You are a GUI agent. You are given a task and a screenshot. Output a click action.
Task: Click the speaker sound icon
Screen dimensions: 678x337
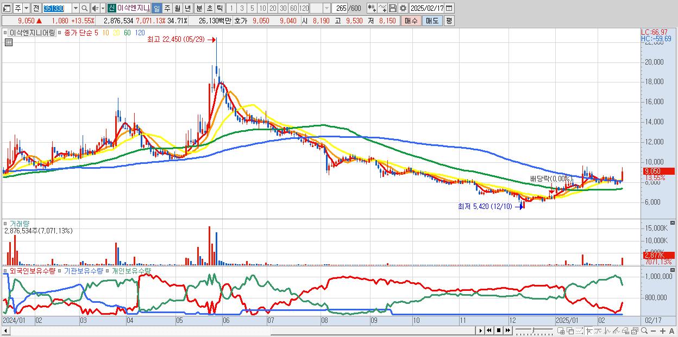[x=95, y=8]
